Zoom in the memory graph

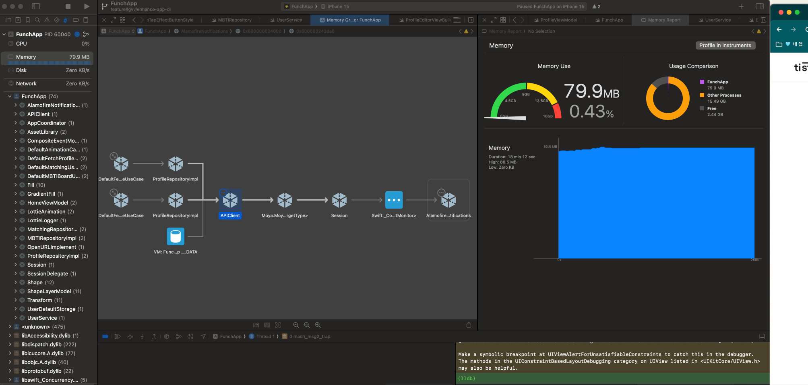(318, 325)
